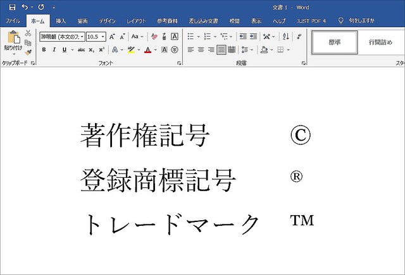Toggle subscript formatting
The height and width of the screenshot is (275, 405).
click(x=91, y=50)
